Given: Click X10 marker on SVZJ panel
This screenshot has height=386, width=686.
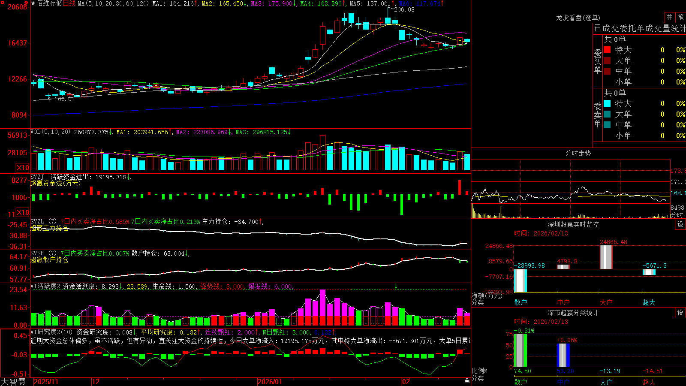Looking at the screenshot, I should 23,212.
